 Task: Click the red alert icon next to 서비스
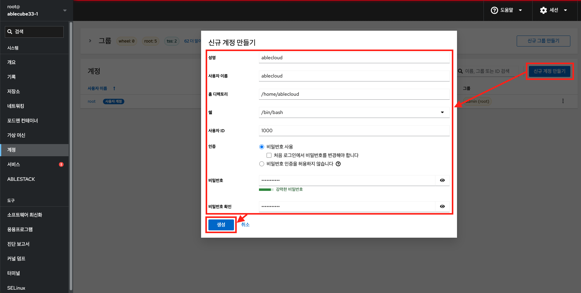61,164
